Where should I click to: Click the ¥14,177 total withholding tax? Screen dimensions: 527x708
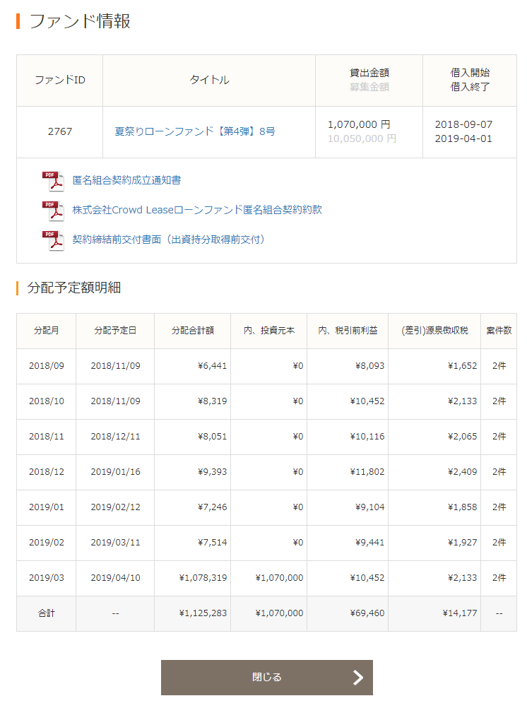point(460,613)
